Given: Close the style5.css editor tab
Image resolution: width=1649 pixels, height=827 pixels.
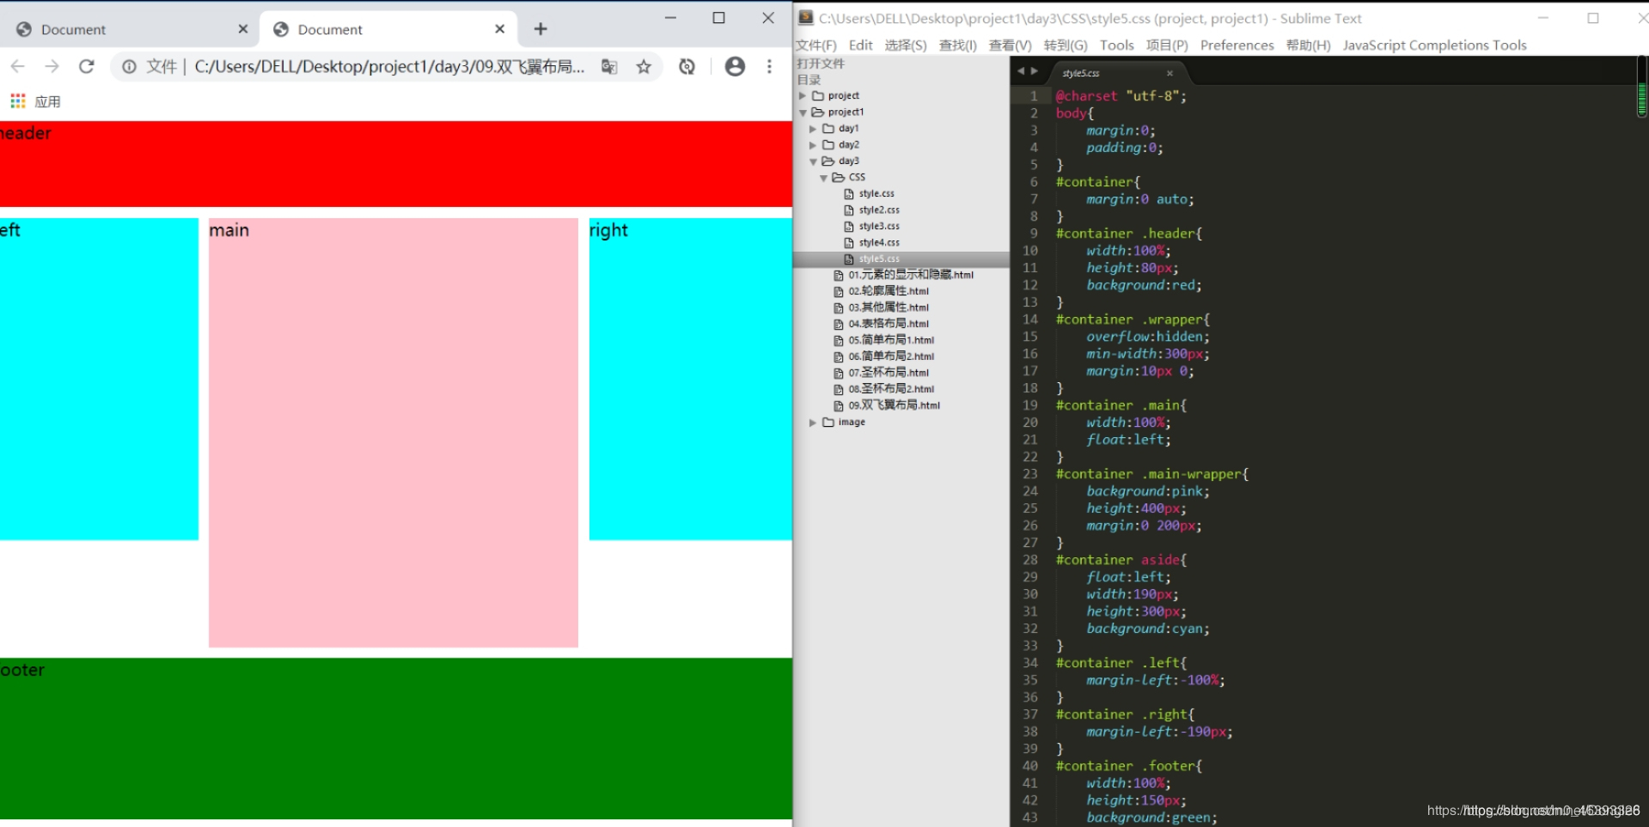Looking at the screenshot, I should [x=1169, y=73].
